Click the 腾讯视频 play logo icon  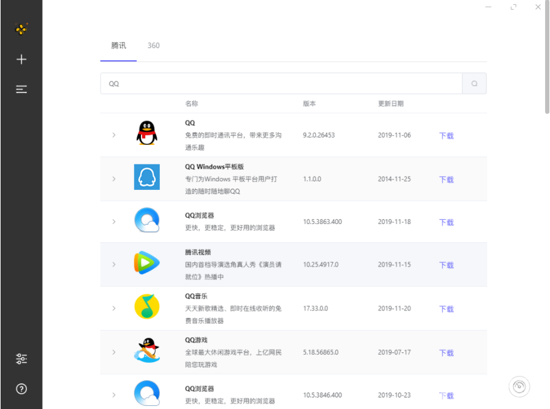pyautogui.click(x=147, y=263)
